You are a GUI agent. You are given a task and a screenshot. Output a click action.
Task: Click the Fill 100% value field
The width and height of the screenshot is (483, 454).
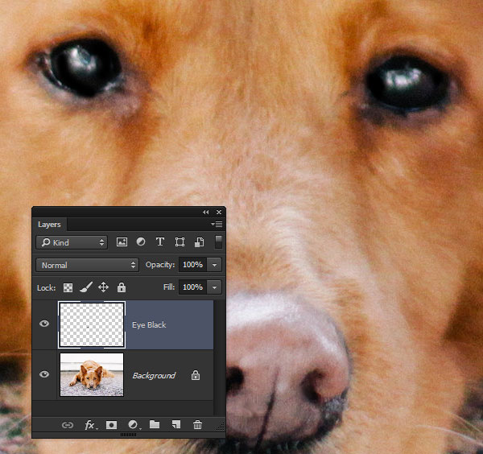click(x=193, y=287)
